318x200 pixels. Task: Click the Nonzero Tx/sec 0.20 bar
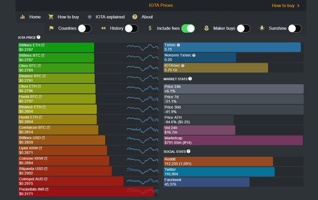[200, 58]
